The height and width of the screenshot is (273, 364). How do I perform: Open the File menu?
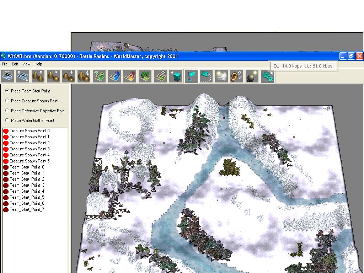point(5,64)
